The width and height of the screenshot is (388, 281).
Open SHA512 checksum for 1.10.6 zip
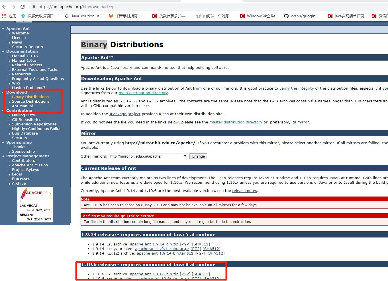point(201,274)
